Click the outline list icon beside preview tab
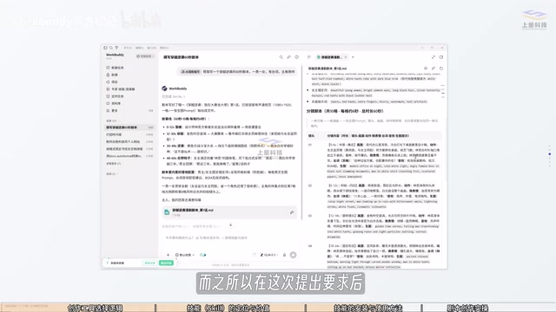556x312 pixels. pos(309,57)
